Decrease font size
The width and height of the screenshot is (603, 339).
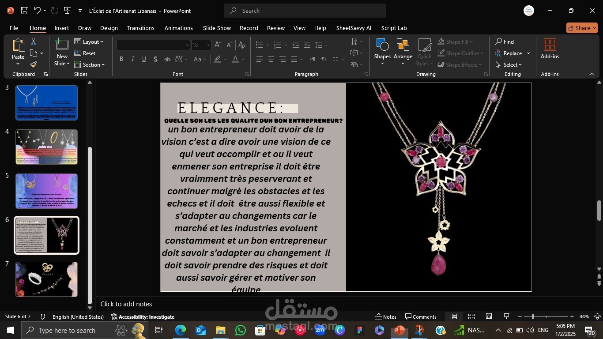tap(229, 45)
